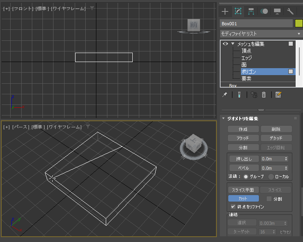Open perspective viewport [ワイヤフレーム] menu

pyautogui.click(x=65, y=127)
